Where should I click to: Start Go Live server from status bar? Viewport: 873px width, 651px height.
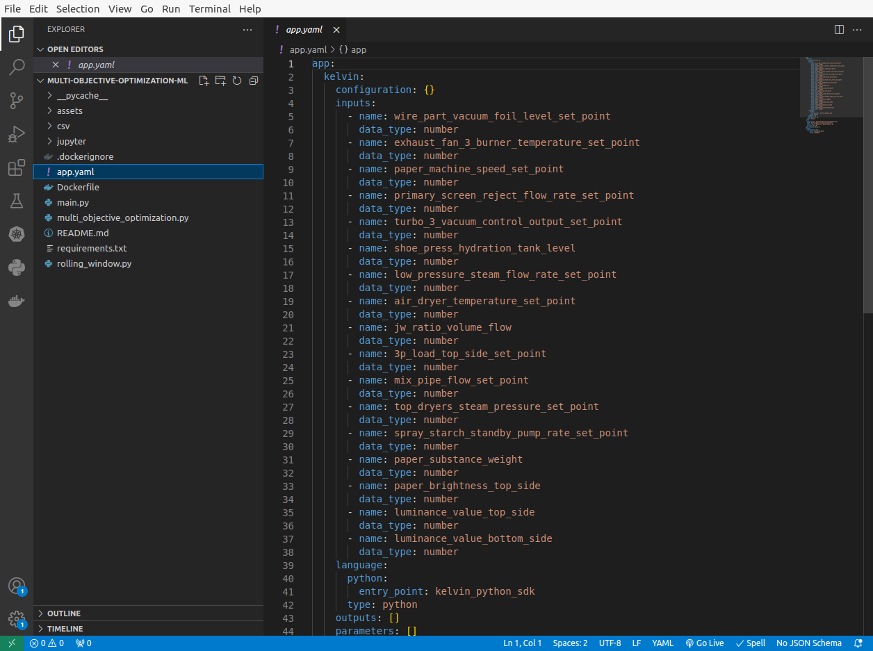705,643
